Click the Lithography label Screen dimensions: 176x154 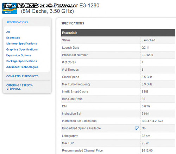[70, 136]
